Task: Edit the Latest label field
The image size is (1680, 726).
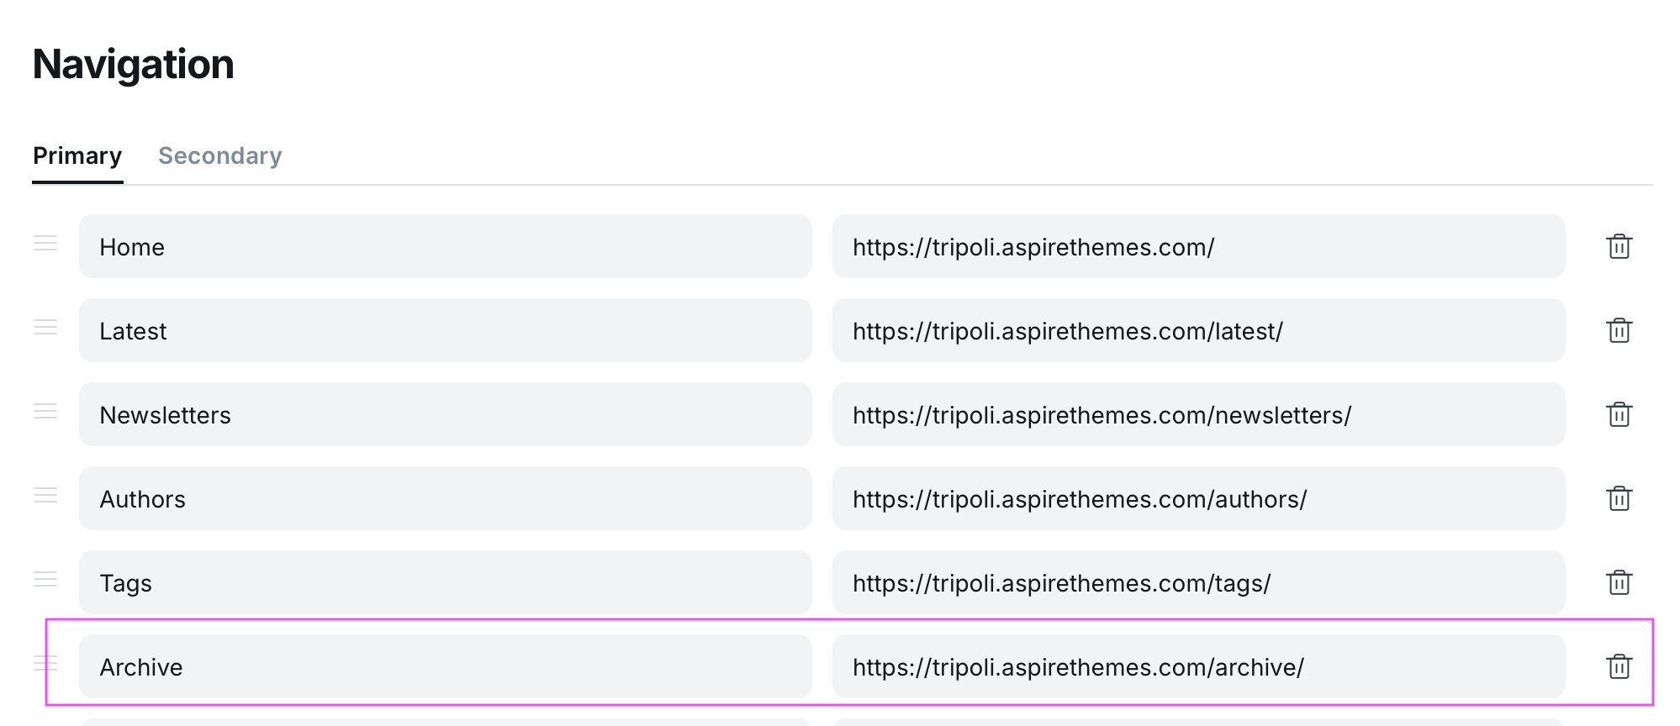Action: (x=446, y=330)
